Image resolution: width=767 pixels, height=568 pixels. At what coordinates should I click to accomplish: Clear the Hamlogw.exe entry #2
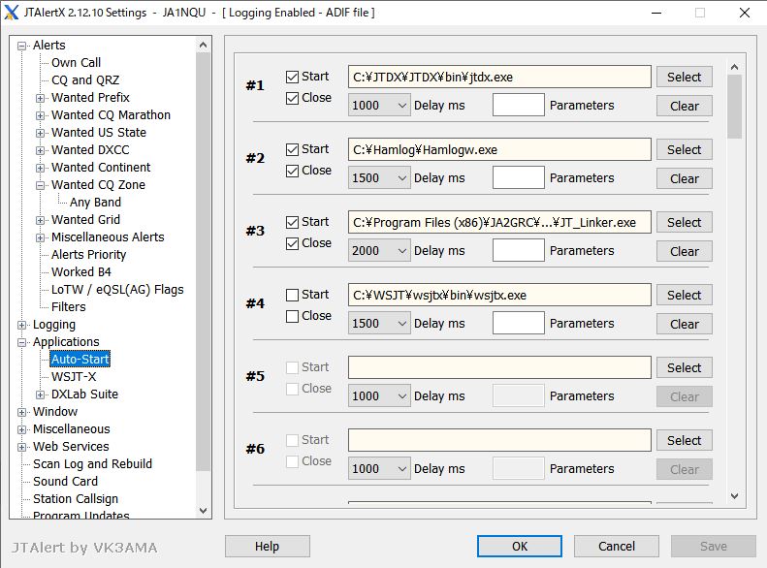(684, 178)
